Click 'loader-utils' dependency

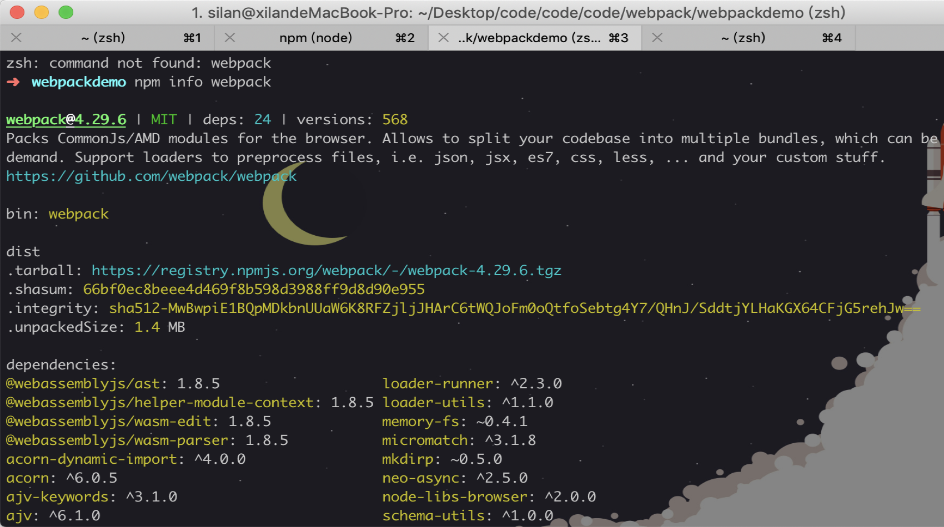tap(433, 403)
